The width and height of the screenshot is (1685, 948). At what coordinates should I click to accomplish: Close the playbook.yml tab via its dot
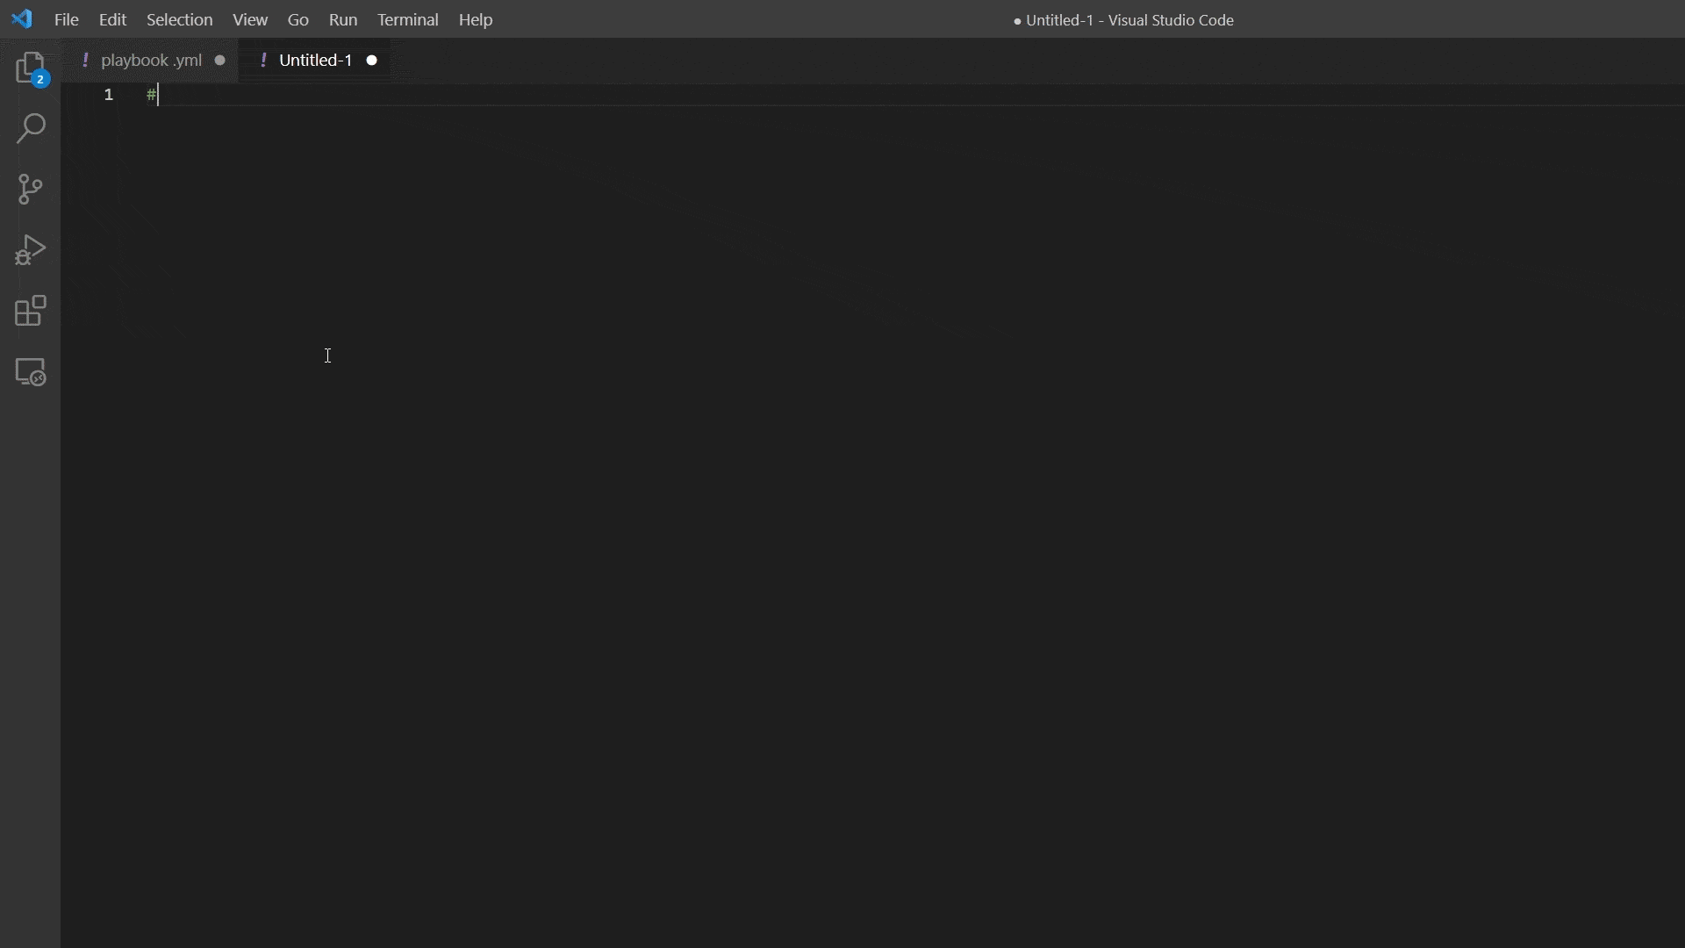tap(219, 60)
